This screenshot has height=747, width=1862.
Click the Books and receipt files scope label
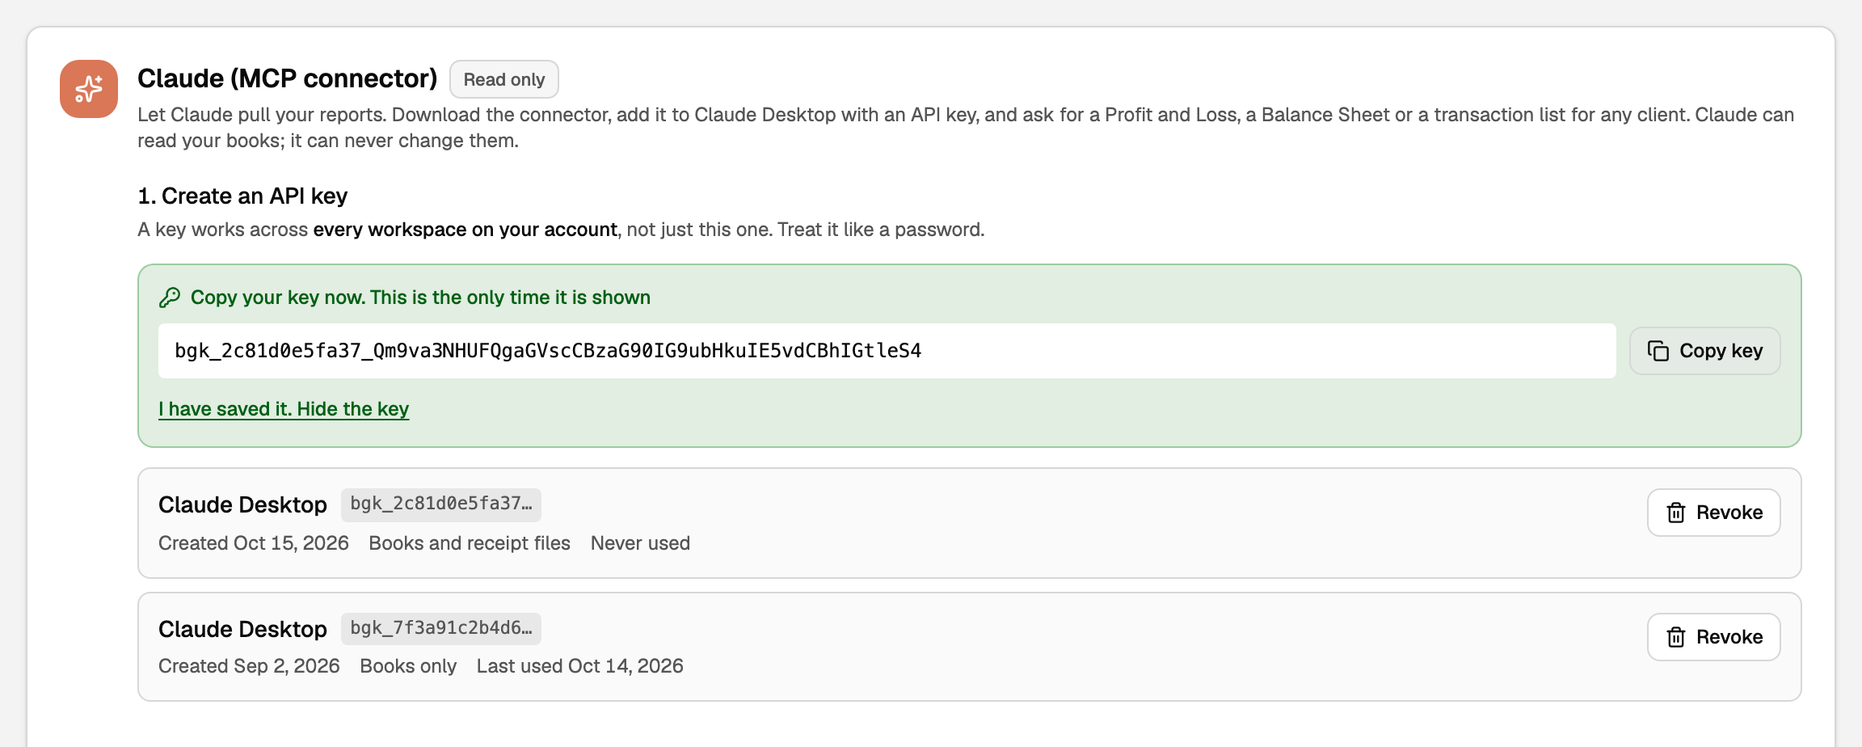click(x=470, y=543)
